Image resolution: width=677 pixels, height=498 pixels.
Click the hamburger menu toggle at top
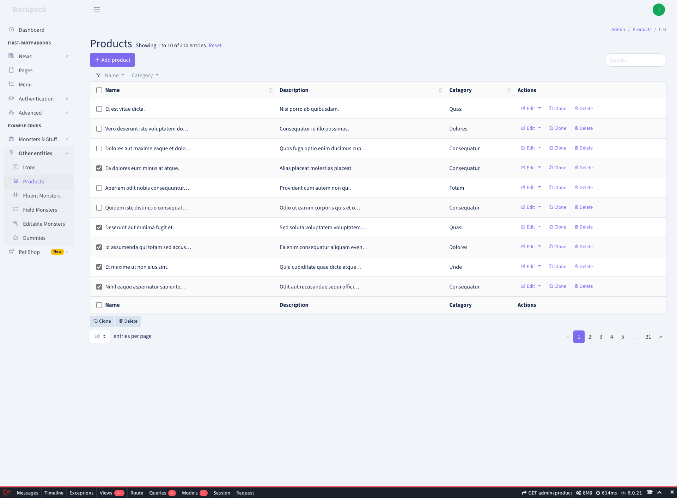click(97, 10)
